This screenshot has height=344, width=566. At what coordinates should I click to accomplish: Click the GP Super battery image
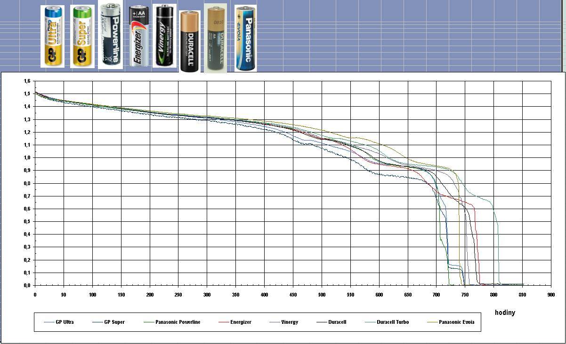pyautogui.click(x=82, y=37)
